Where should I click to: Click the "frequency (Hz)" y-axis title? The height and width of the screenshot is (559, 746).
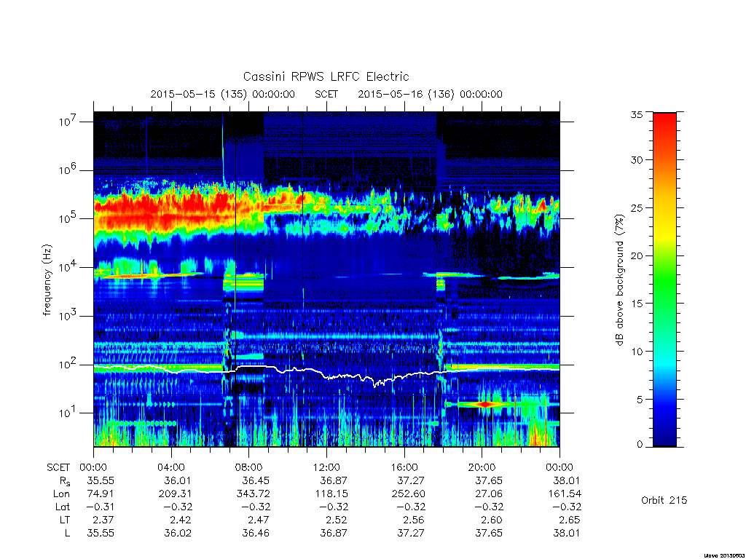(47, 280)
